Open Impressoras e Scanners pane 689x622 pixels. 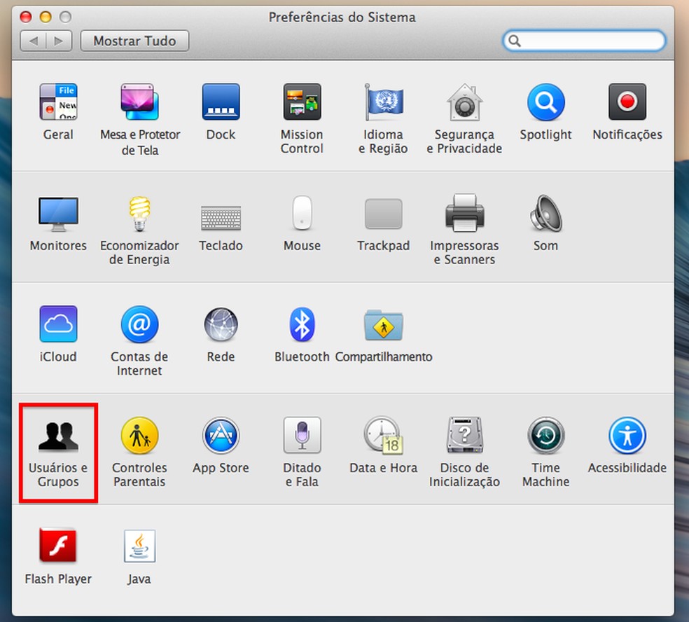click(x=465, y=213)
